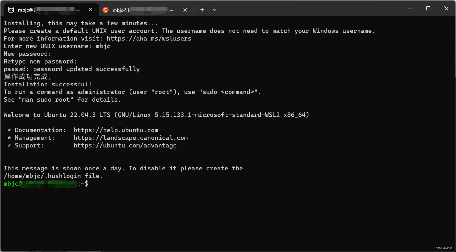Click the Ubuntu logo icon on second tab

point(105,10)
